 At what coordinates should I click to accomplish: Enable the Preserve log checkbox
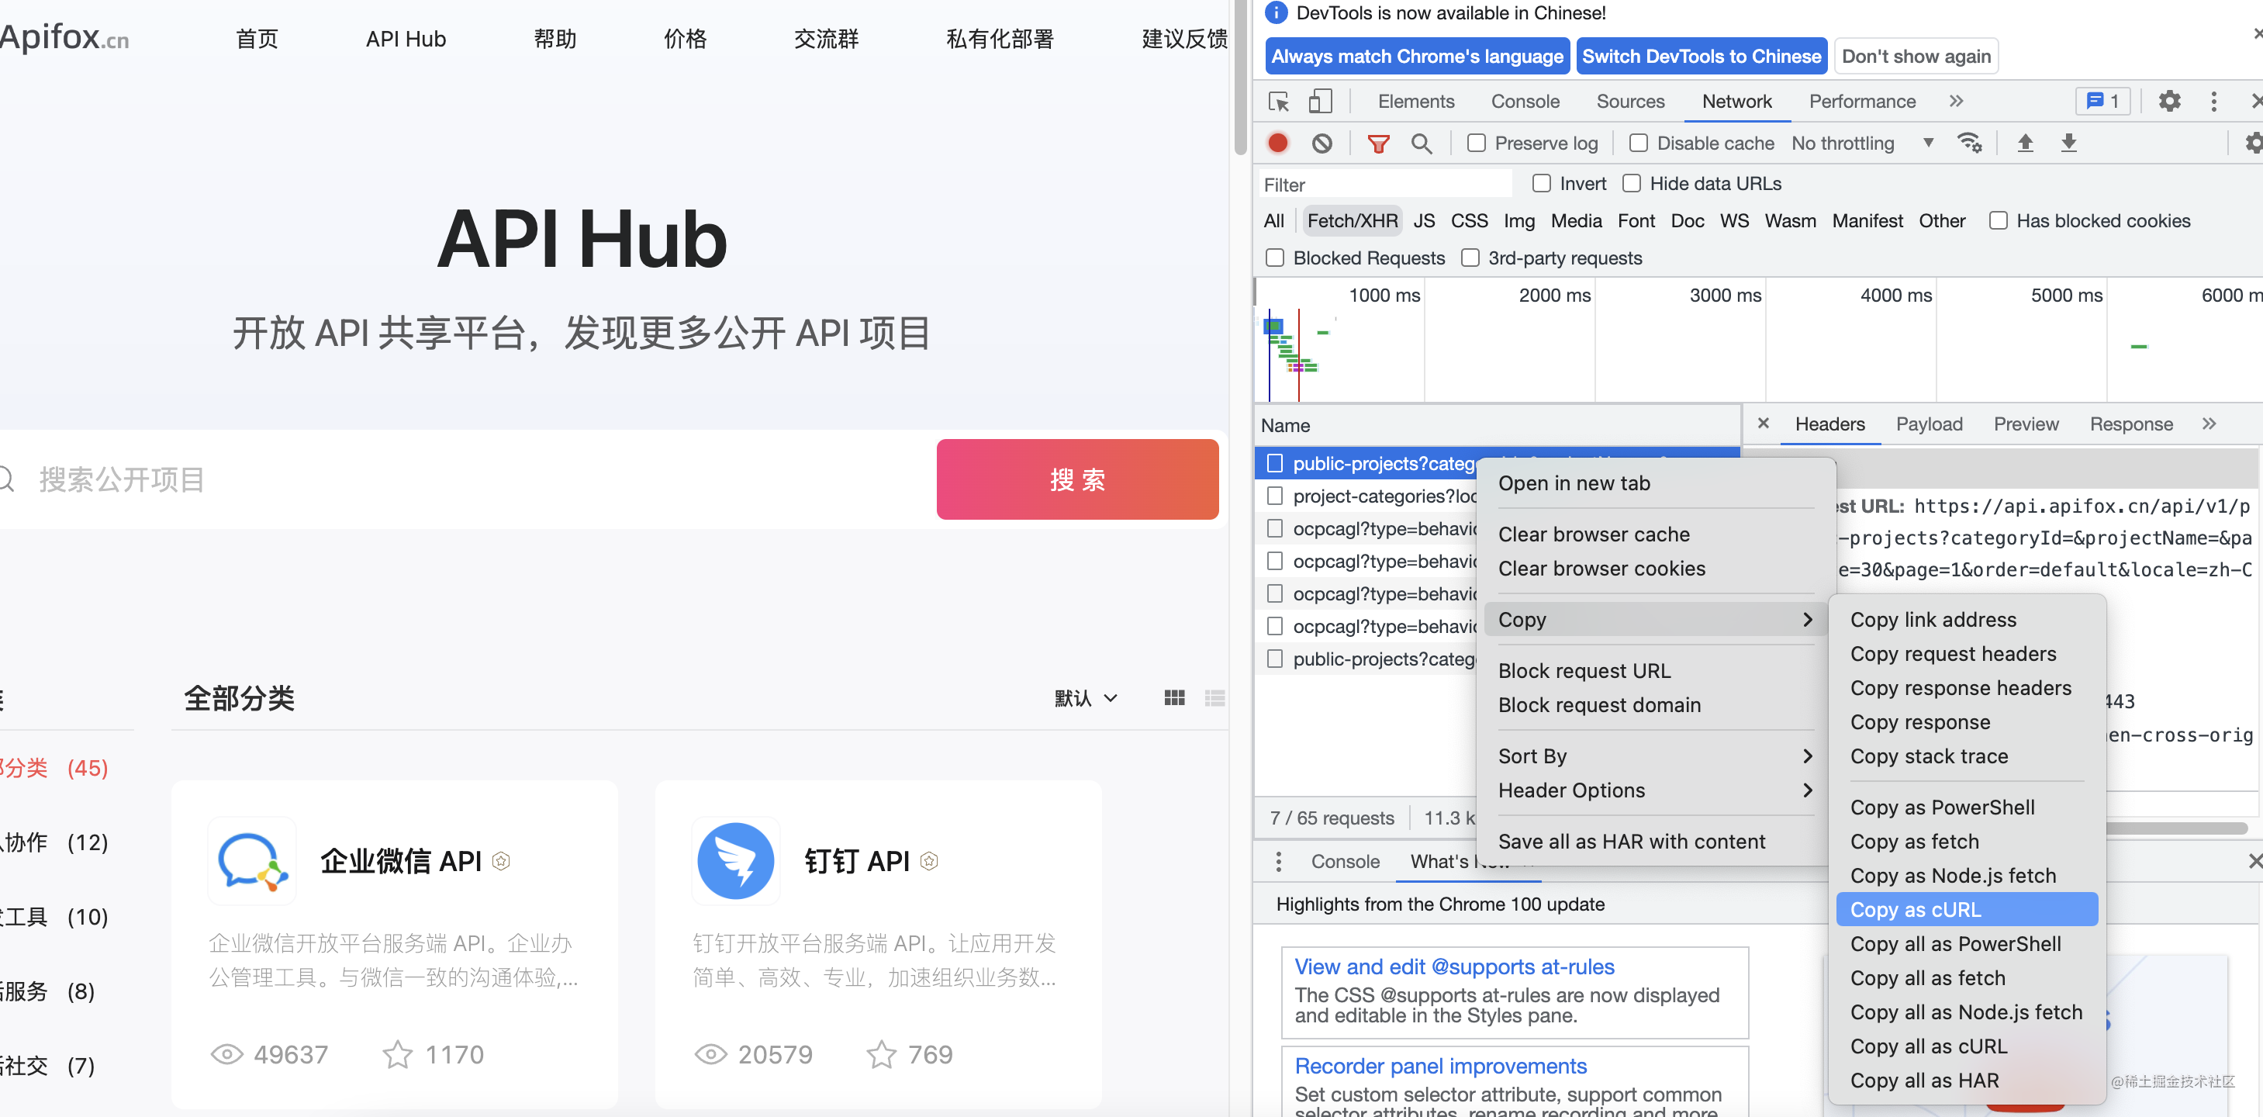pyautogui.click(x=1476, y=143)
